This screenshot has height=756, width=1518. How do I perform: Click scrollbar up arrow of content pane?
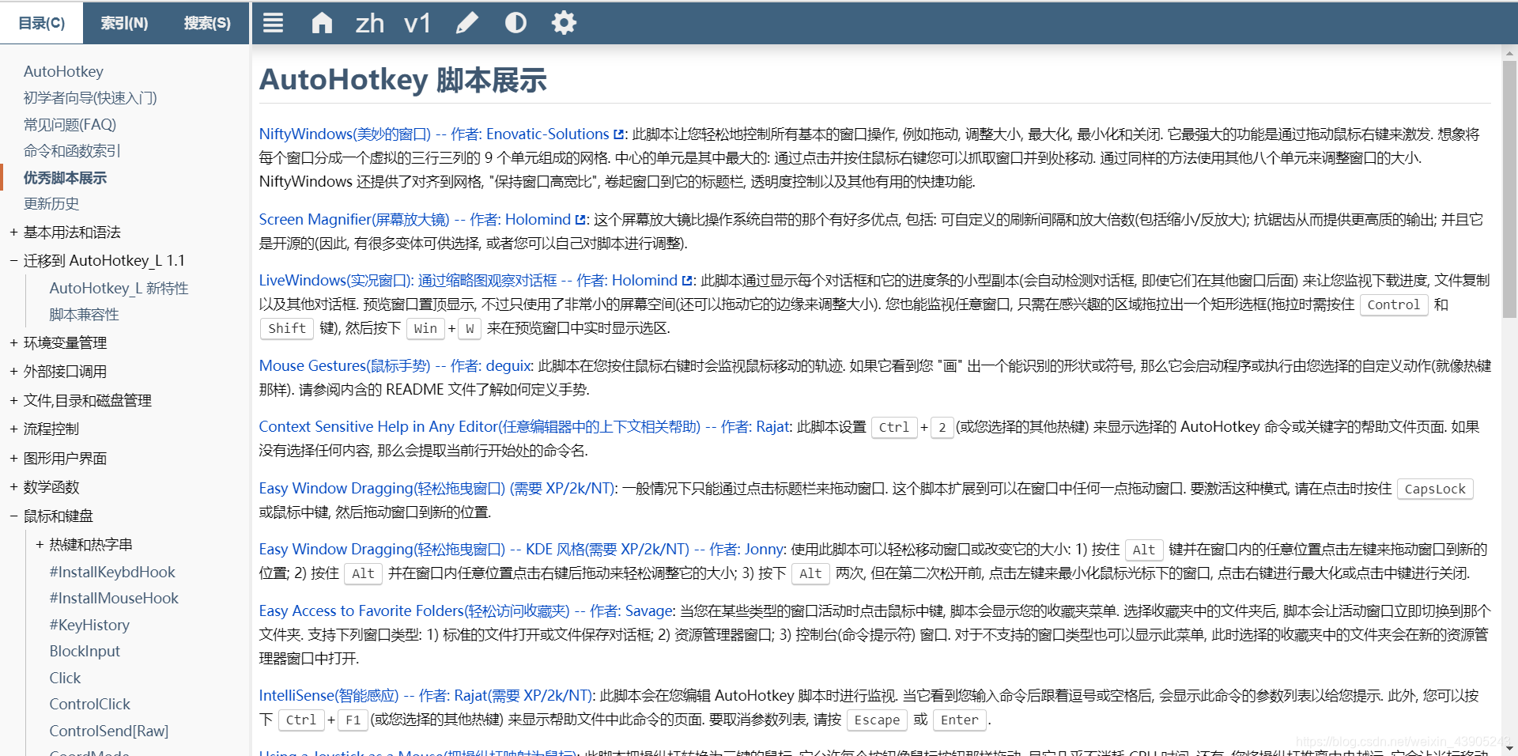coord(1509,54)
